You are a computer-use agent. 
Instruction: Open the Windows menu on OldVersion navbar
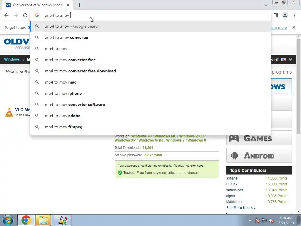click(12, 59)
